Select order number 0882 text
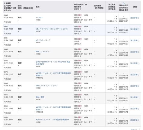Screen dimensions: 143x130 tap(6, 60)
